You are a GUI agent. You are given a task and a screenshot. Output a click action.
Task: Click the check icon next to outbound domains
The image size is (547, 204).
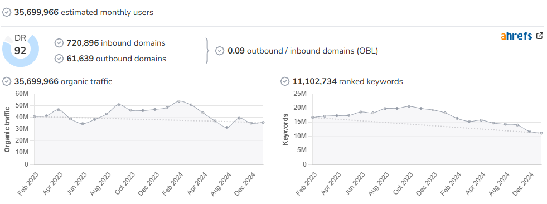[x=59, y=59]
